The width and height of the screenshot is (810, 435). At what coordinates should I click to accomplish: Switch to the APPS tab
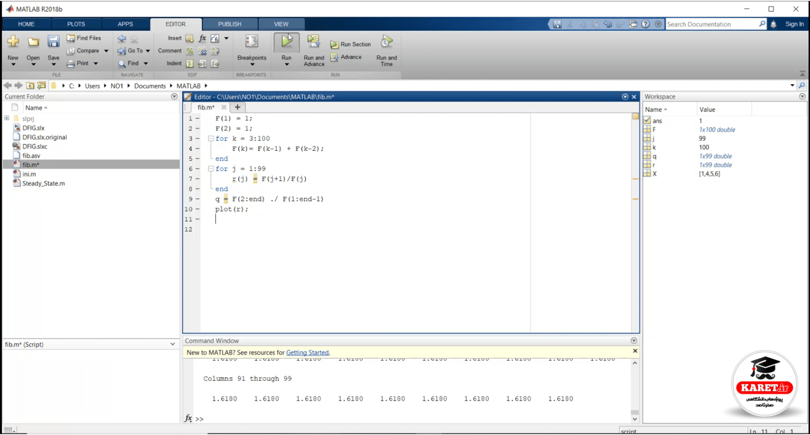125,24
